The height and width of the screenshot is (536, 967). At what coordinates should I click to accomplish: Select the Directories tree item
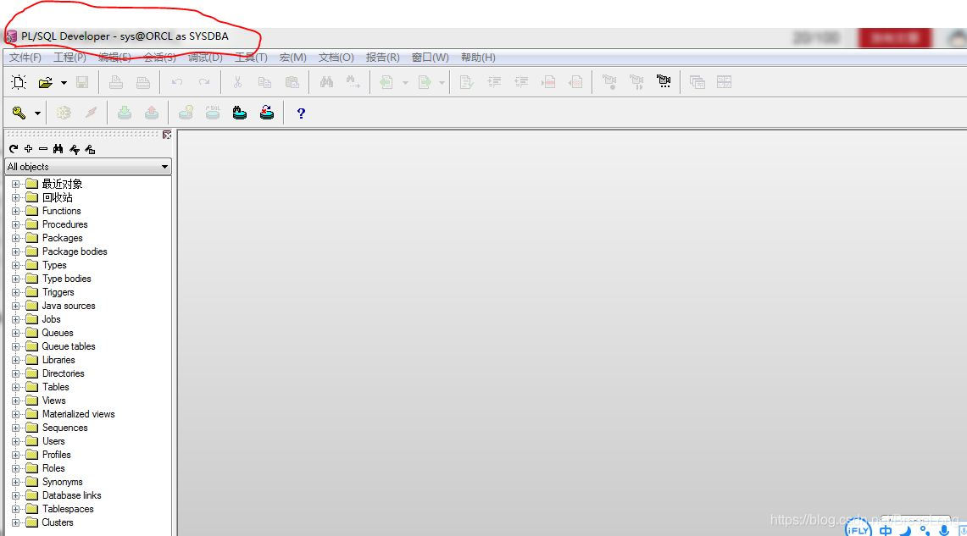tap(63, 373)
